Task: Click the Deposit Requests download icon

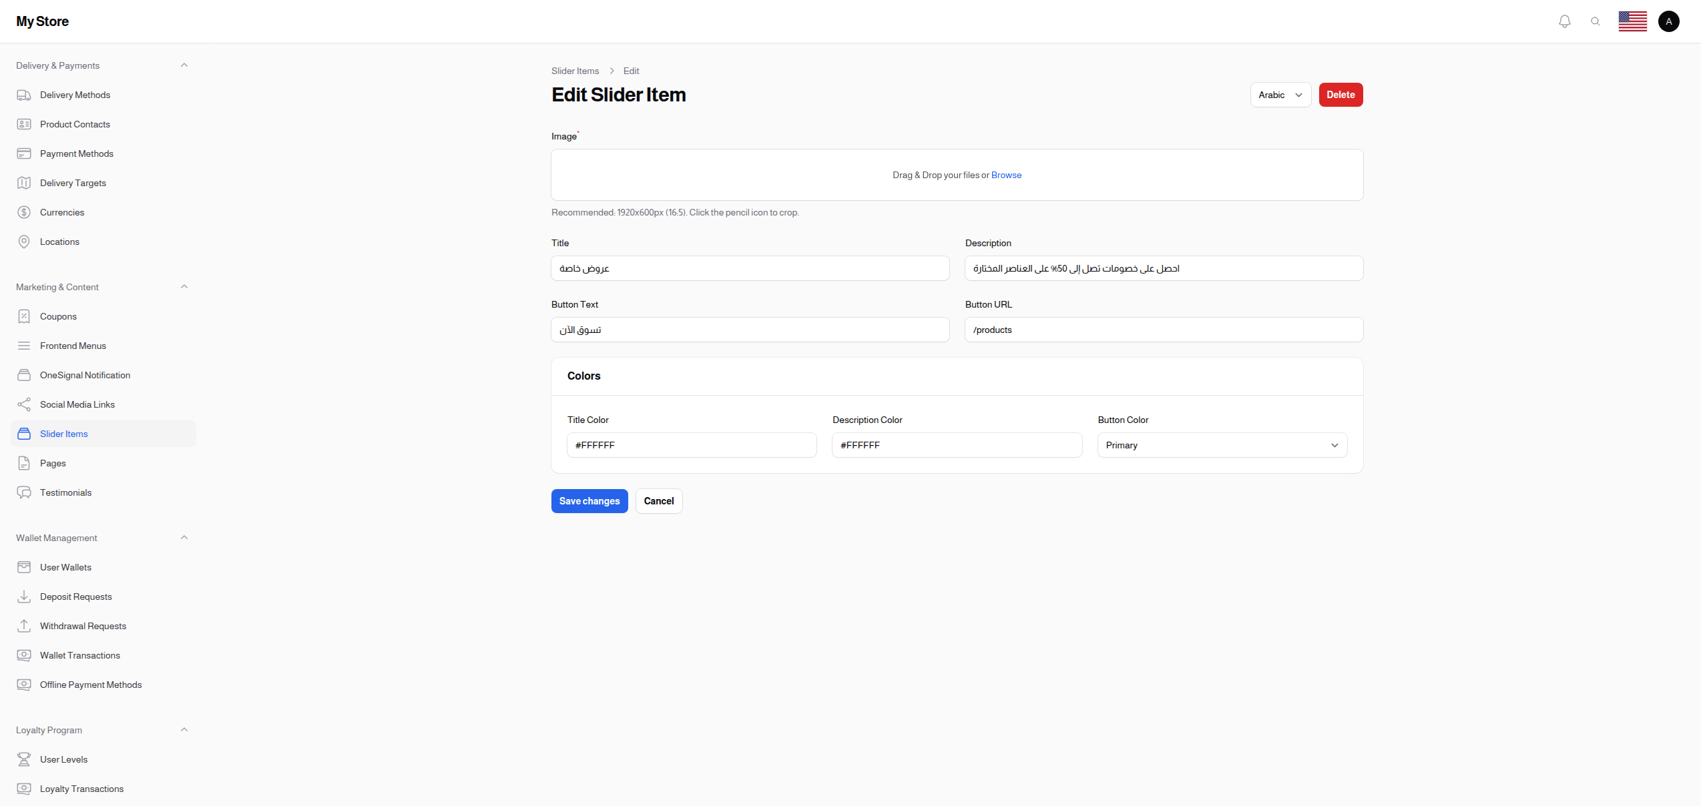Action: click(24, 596)
